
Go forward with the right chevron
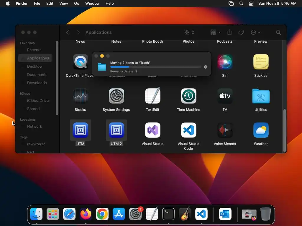click(x=78, y=32)
